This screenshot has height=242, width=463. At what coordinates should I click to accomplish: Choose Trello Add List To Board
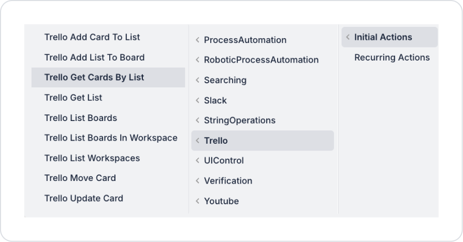coord(94,57)
